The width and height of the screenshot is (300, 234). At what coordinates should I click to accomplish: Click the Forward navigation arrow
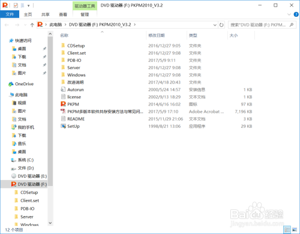17,25
